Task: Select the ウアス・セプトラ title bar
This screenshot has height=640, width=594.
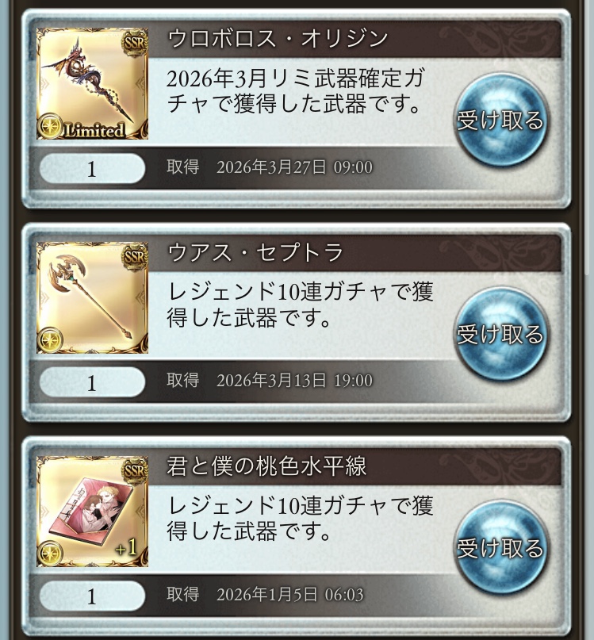Action: click(x=354, y=253)
